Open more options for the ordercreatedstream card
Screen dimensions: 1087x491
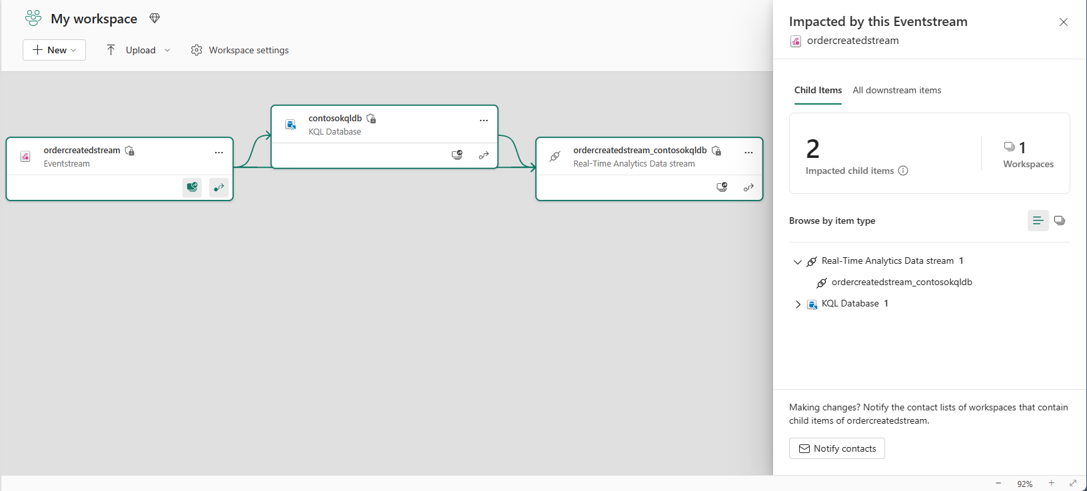click(x=219, y=153)
